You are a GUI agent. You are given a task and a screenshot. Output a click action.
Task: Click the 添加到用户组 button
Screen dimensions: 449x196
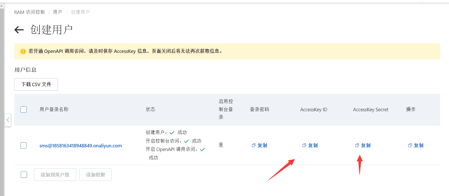(x=55, y=175)
